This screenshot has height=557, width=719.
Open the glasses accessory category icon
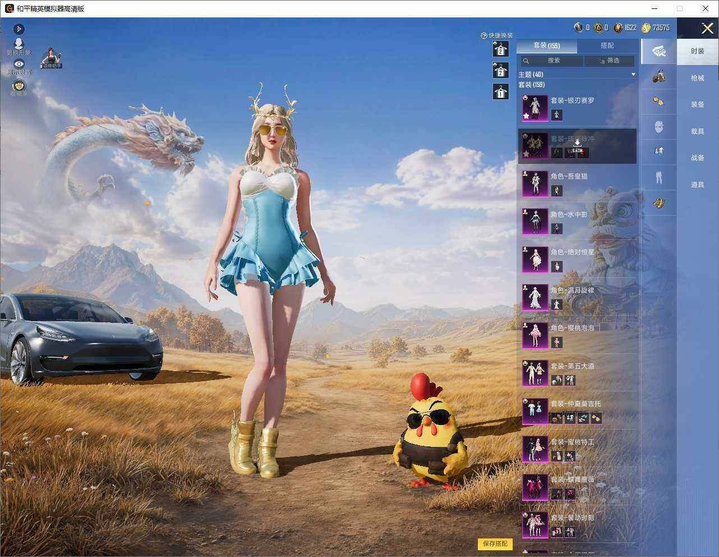[659, 102]
